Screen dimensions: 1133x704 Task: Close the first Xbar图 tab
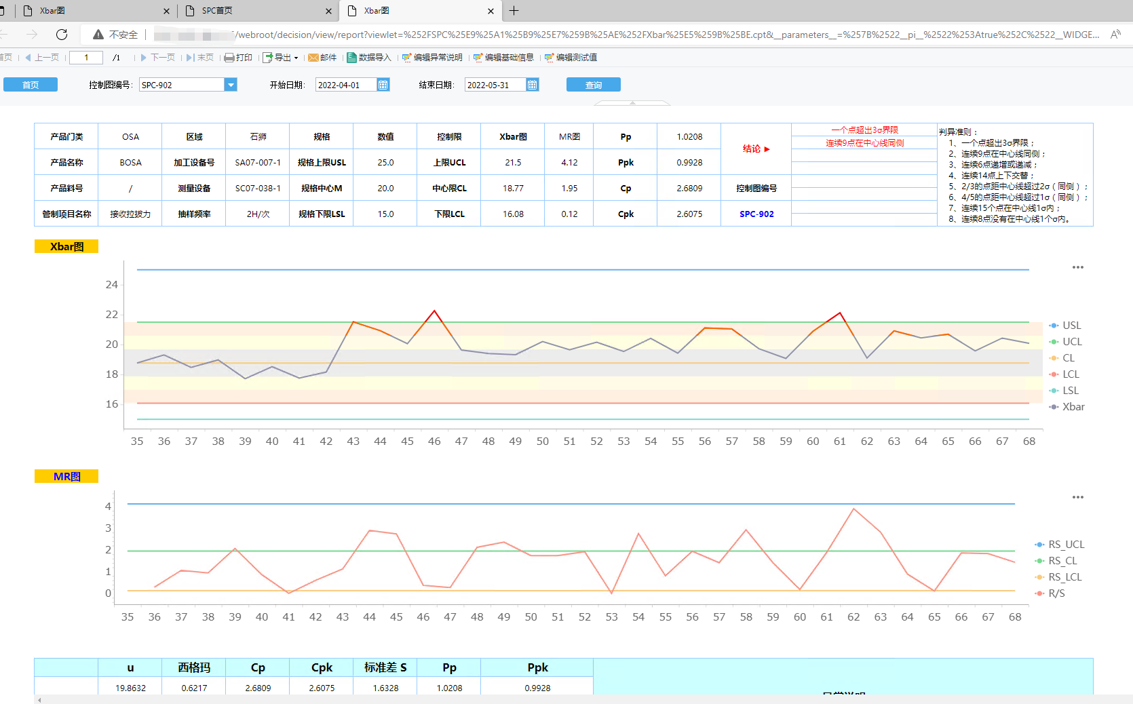point(167,11)
